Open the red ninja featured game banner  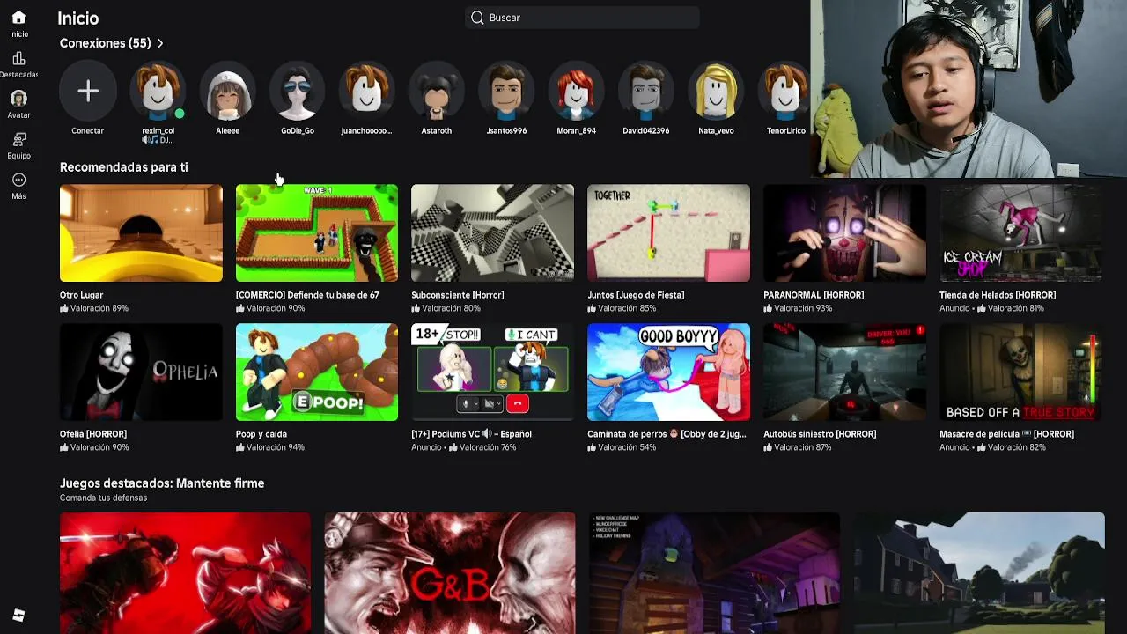(x=185, y=572)
